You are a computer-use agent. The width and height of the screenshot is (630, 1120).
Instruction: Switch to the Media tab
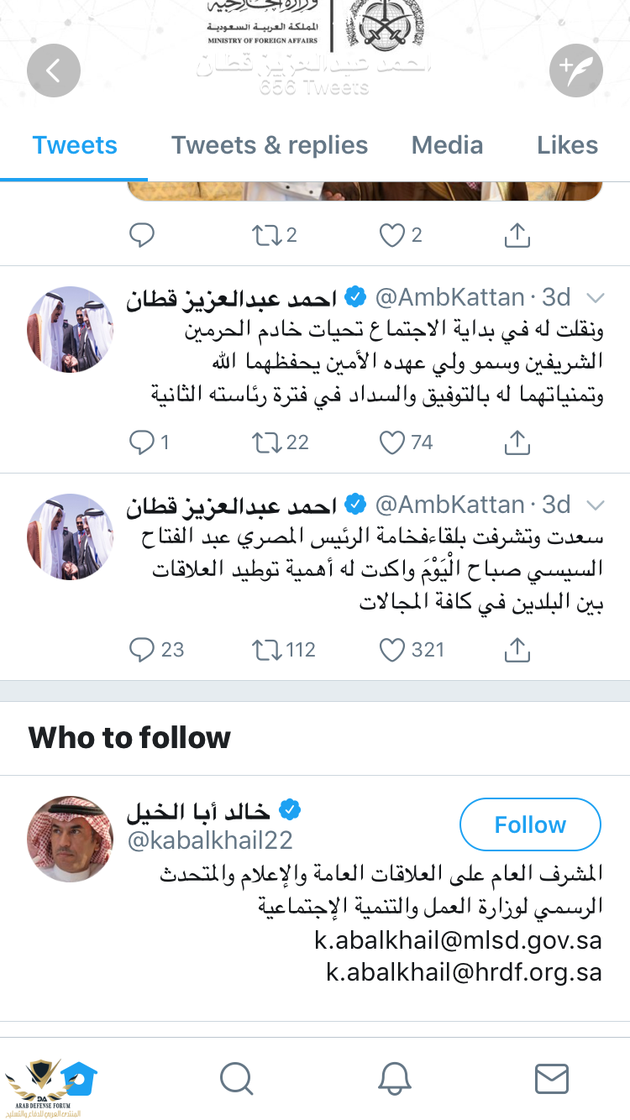tap(447, 145)
